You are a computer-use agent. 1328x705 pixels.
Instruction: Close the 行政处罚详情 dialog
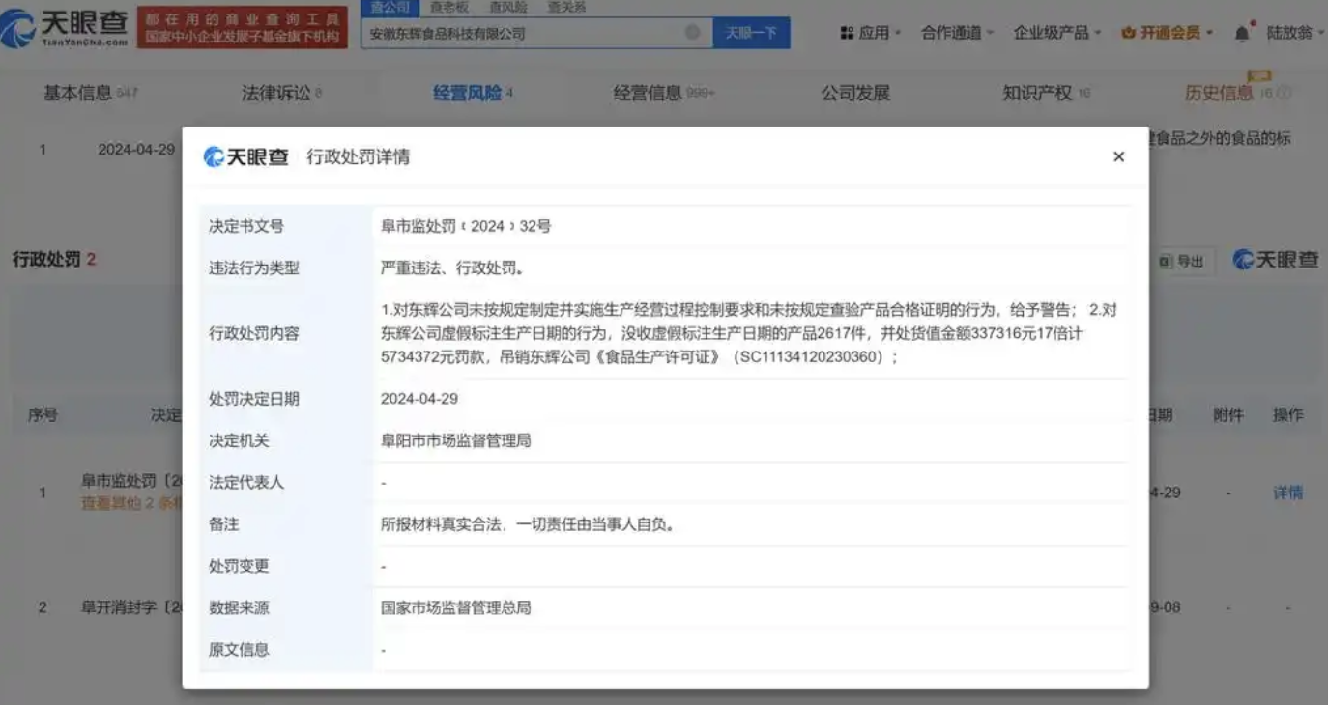click(1118, 156)
